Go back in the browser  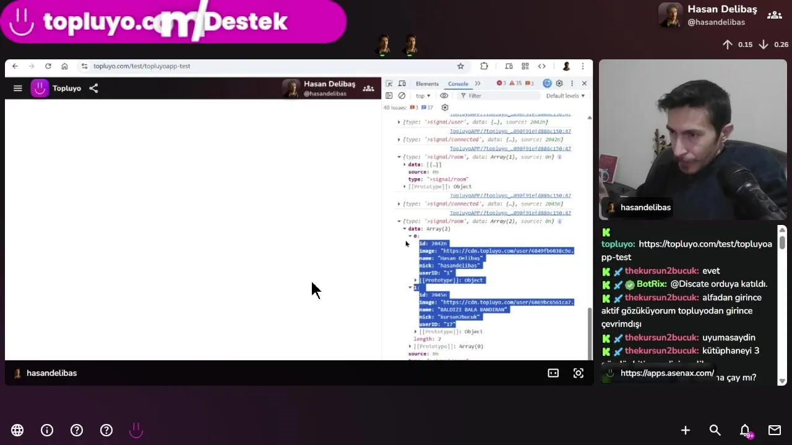[15, 66]
